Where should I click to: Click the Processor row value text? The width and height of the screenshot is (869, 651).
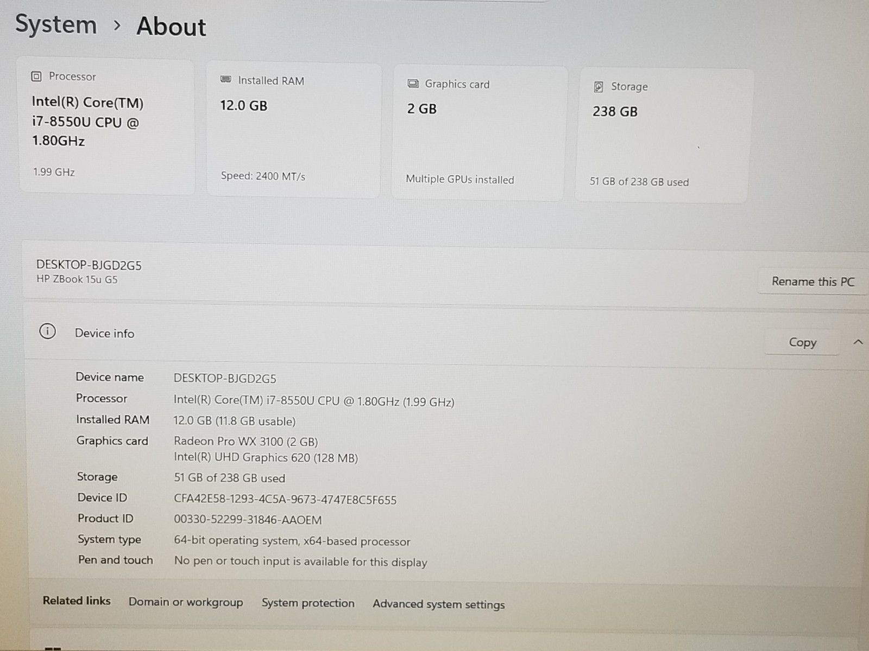click(314, 401)
